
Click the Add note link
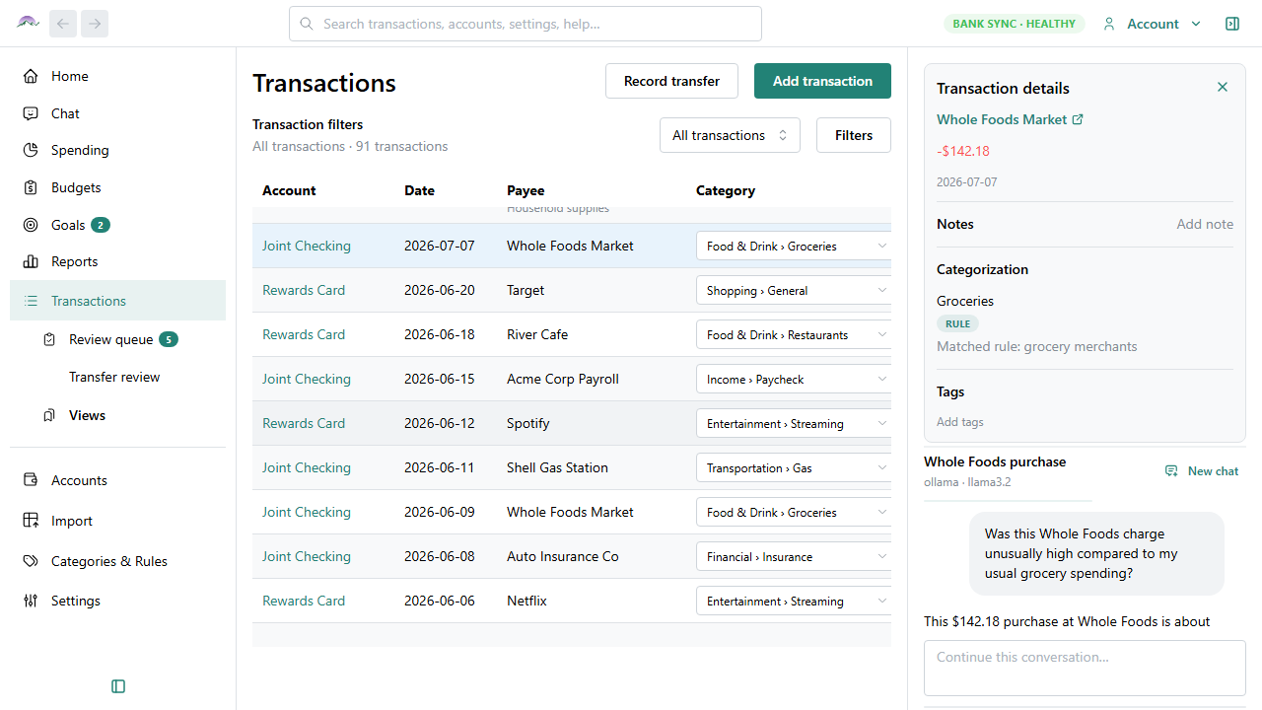coord(1205,224)
